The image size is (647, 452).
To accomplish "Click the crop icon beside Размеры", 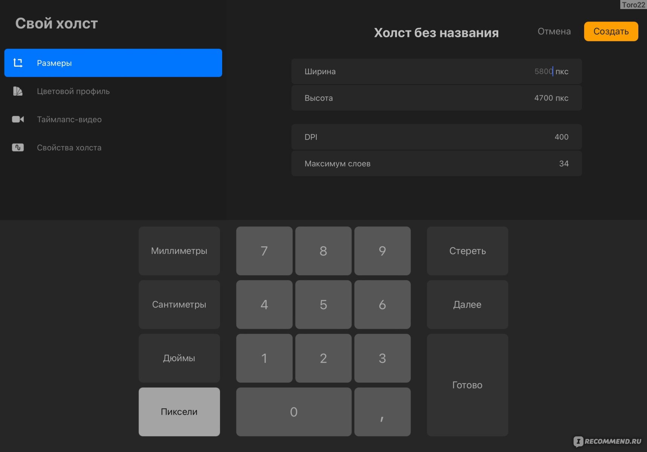I will pyautogui.click(x=18, y=63).
